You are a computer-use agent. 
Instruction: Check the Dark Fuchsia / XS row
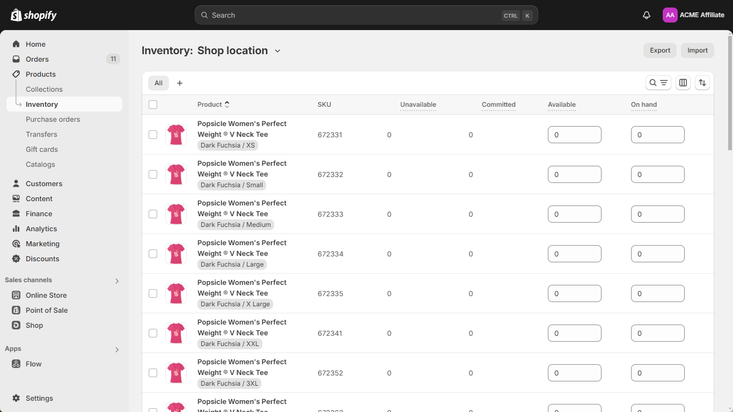(153, 135)
